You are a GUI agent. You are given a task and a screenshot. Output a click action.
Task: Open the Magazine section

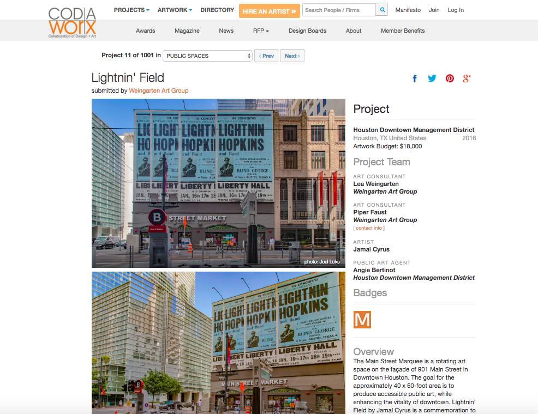tap(187, 31)
